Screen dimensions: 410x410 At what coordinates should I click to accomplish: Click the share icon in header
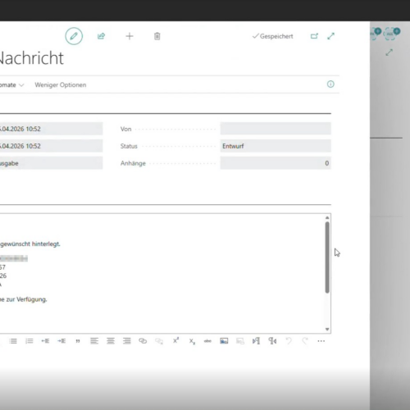click(x=101, y=36)
